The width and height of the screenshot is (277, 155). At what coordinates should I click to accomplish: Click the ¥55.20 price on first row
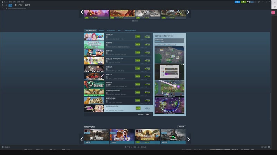(x=147, y=37)
